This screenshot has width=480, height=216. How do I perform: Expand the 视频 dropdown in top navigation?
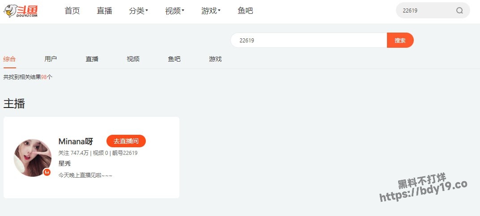click(x=174, y=11)
